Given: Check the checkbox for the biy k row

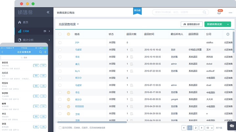Looking at the screenshot, I should pyautogui.click(x=60, y=71).
